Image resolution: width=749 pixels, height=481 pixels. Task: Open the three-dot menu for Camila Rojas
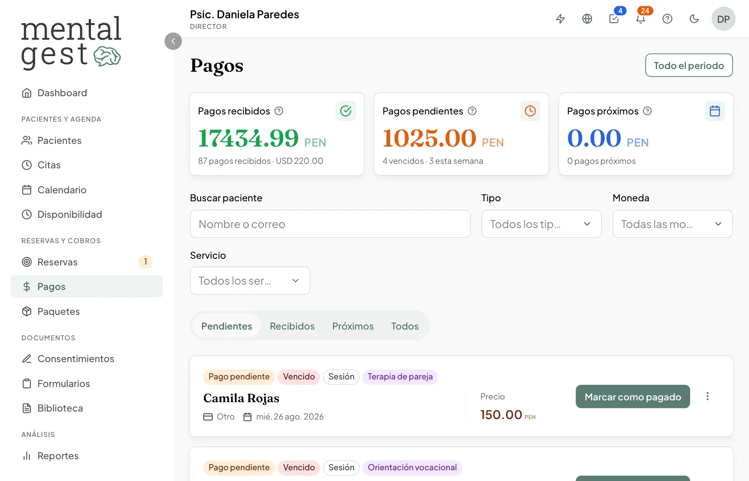(708, 396)
